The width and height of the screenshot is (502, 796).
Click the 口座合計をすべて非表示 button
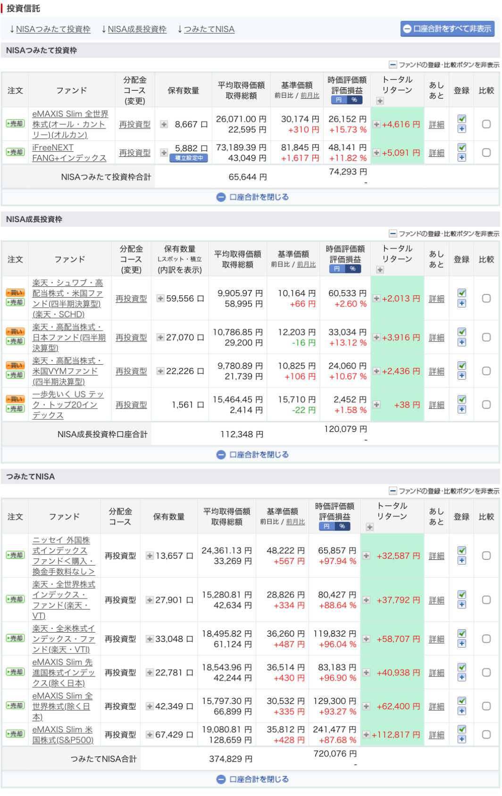tap(447, 29)
